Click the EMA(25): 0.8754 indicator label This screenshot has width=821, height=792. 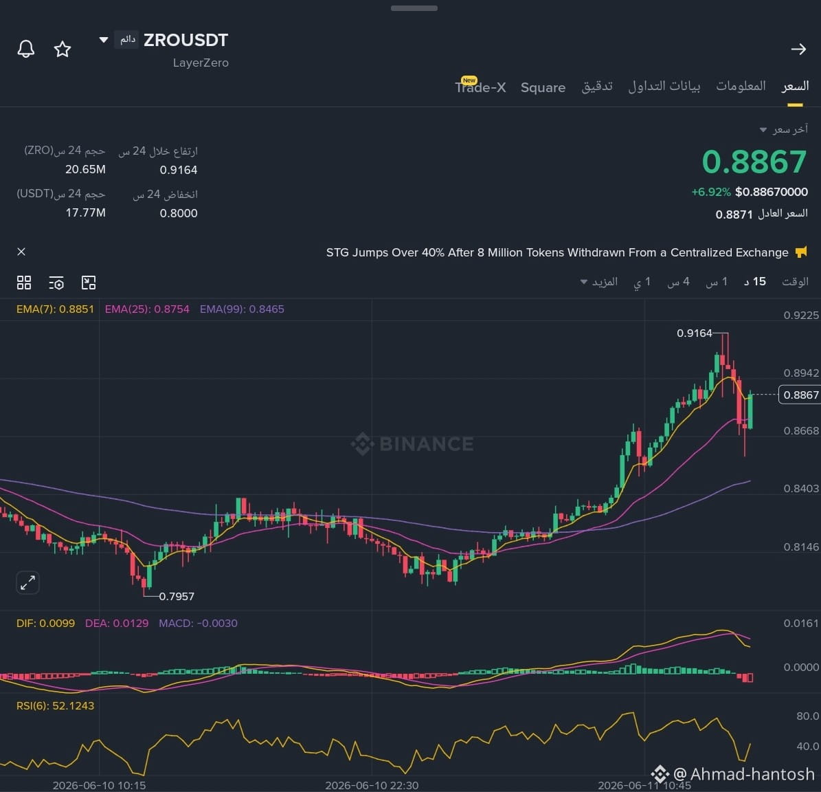(147, 309)
